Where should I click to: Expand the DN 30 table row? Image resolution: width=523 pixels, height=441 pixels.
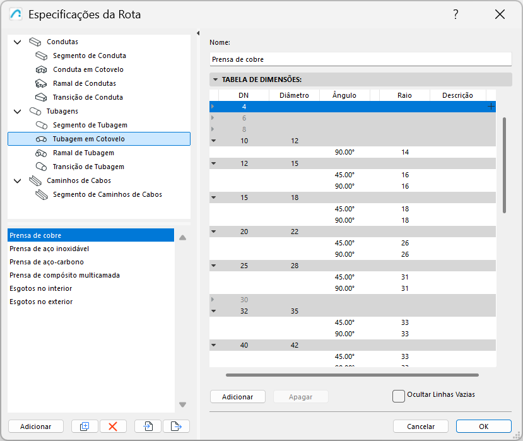tap(213, 300)
